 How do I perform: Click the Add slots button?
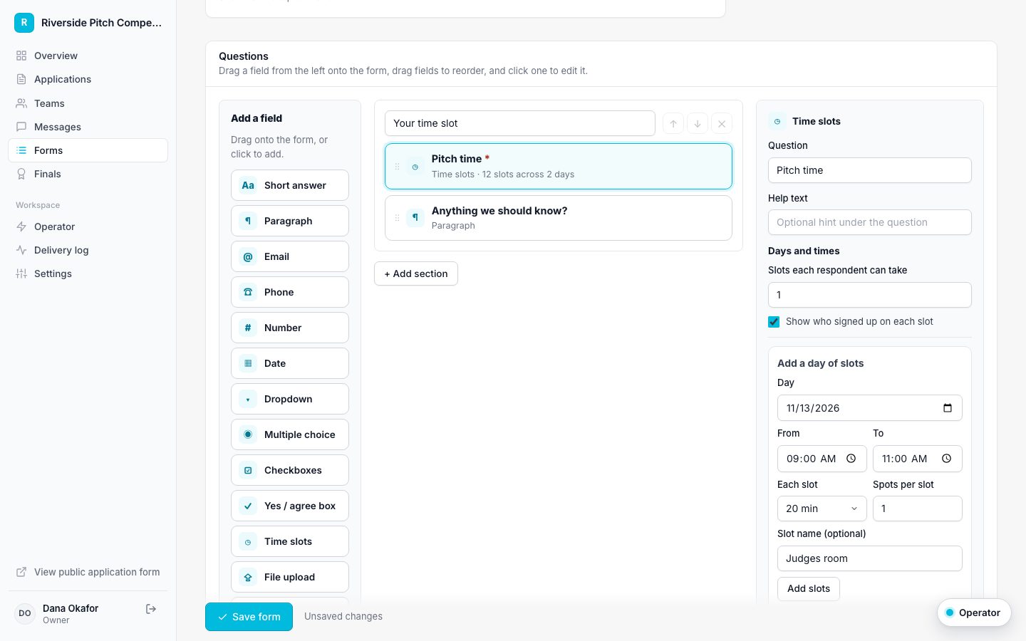point(809,588)
